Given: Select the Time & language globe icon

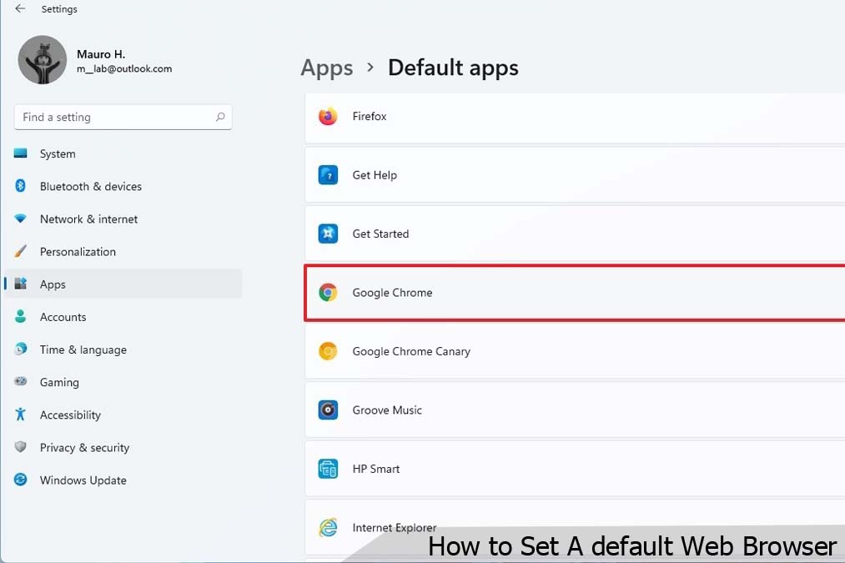Looking at the screenshot, I should click(21, 349).
